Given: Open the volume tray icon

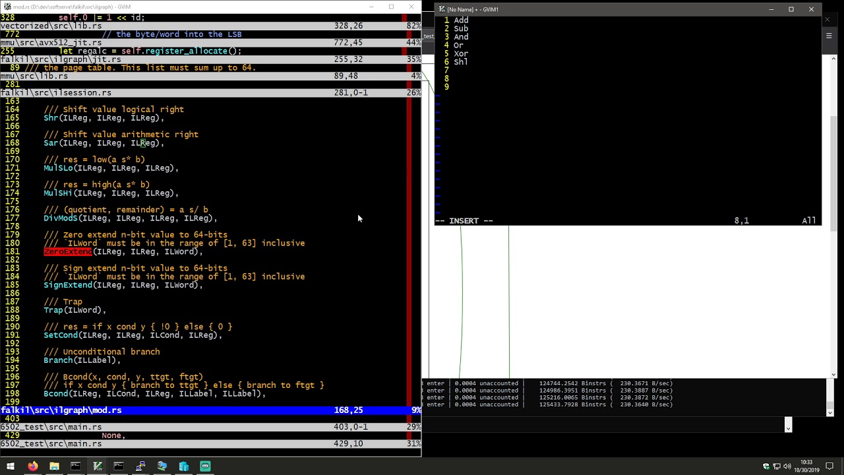Looking at the screenshot, I should click(x=787, y=466).
